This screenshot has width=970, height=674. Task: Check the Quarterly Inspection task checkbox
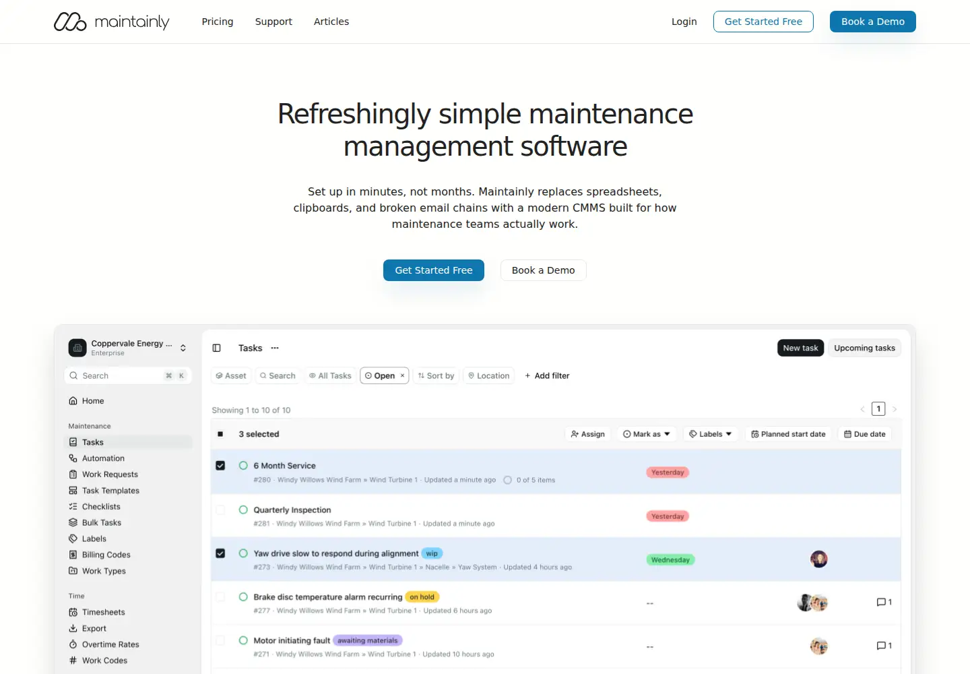coord(220,510)
